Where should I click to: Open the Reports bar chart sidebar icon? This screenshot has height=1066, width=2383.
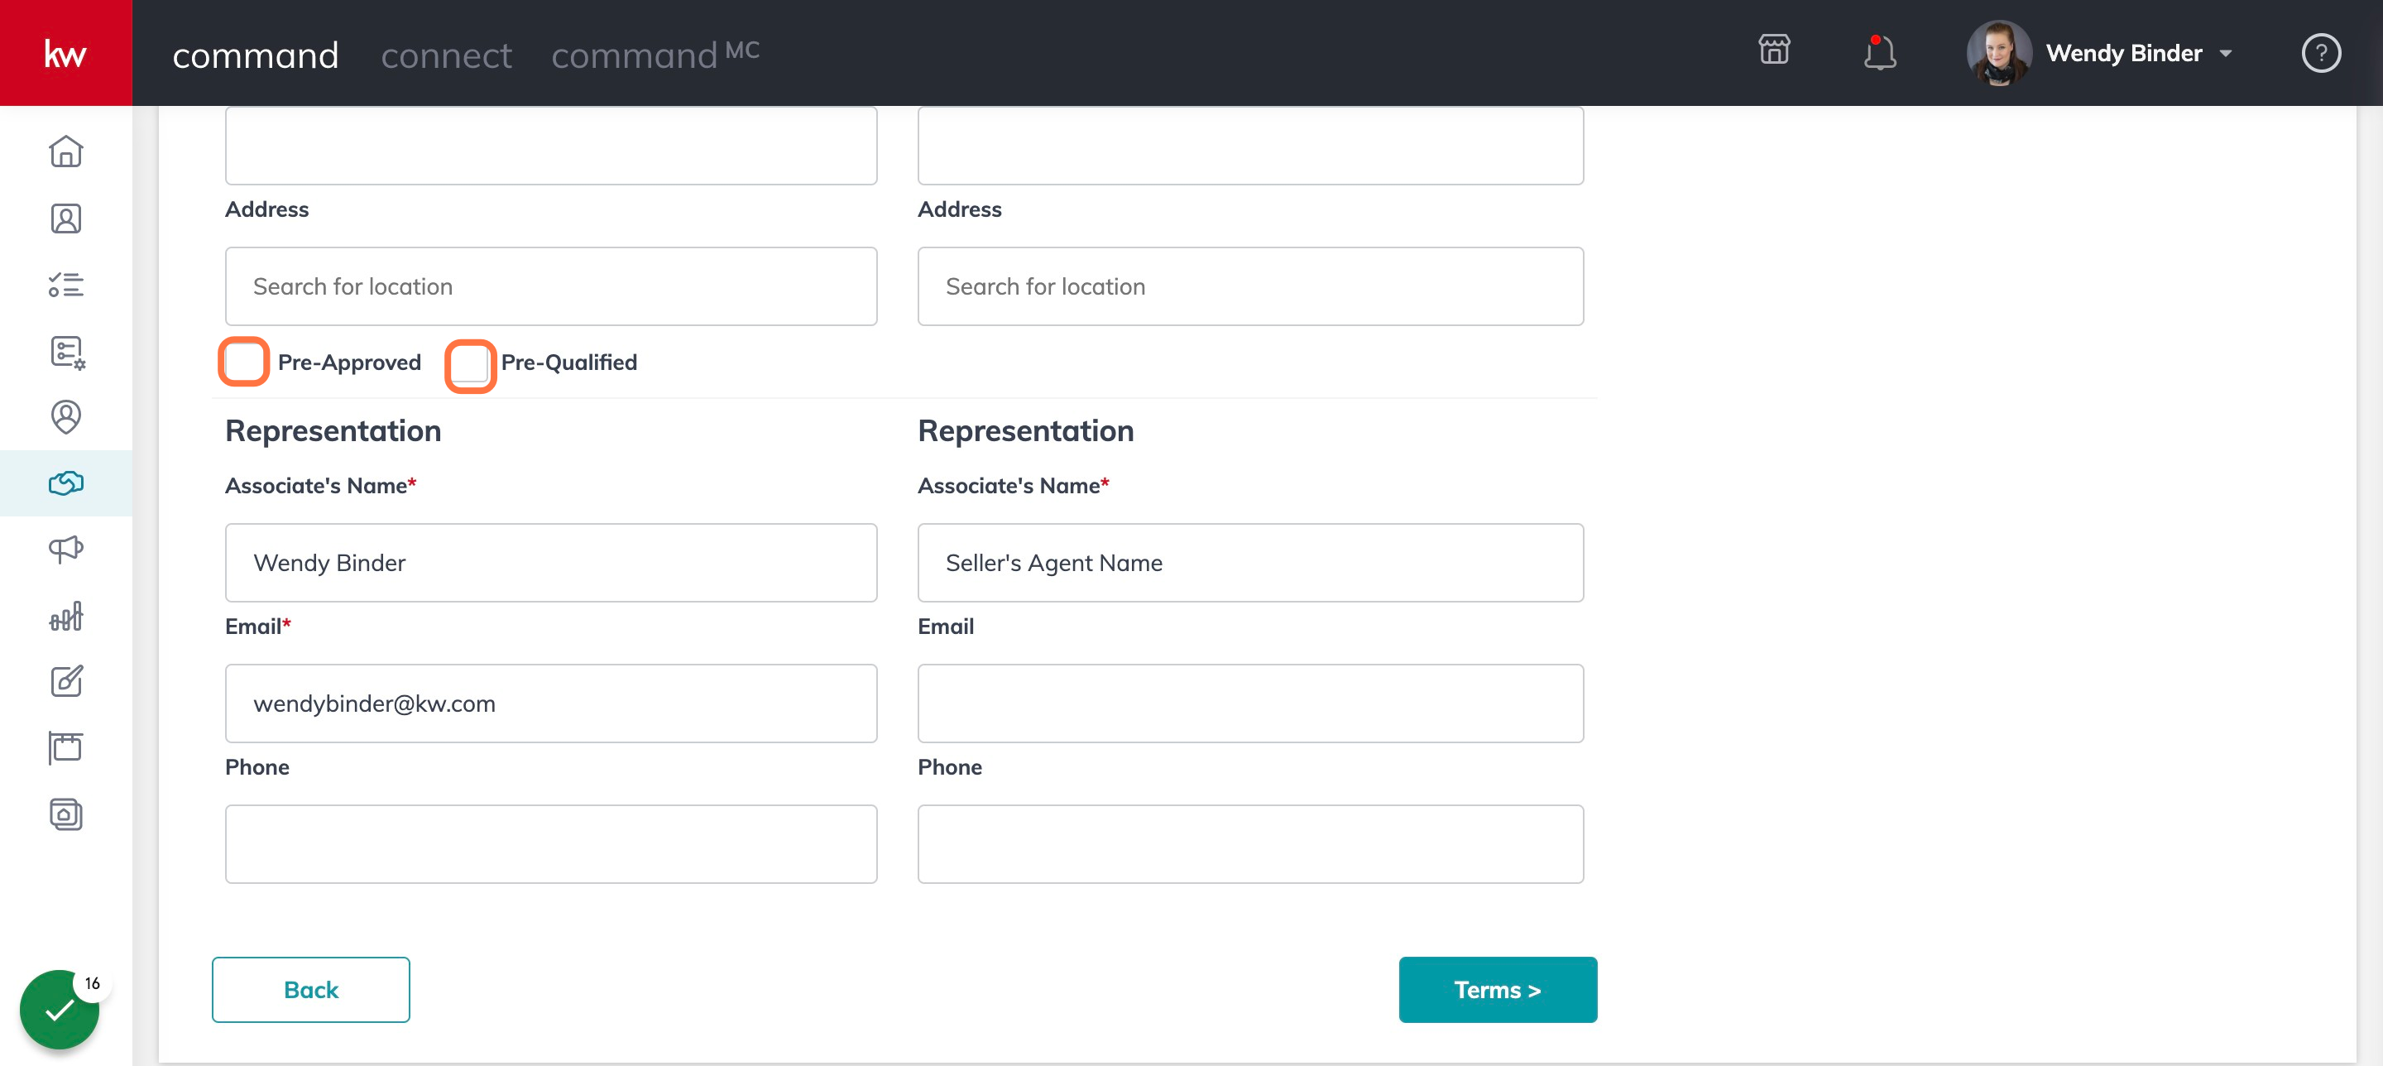click(65, 617)
